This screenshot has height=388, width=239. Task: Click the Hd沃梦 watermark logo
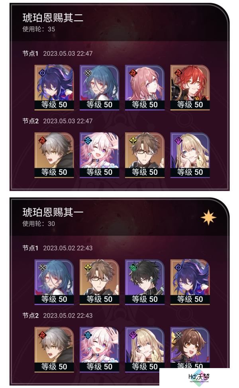tap(199, 378)
